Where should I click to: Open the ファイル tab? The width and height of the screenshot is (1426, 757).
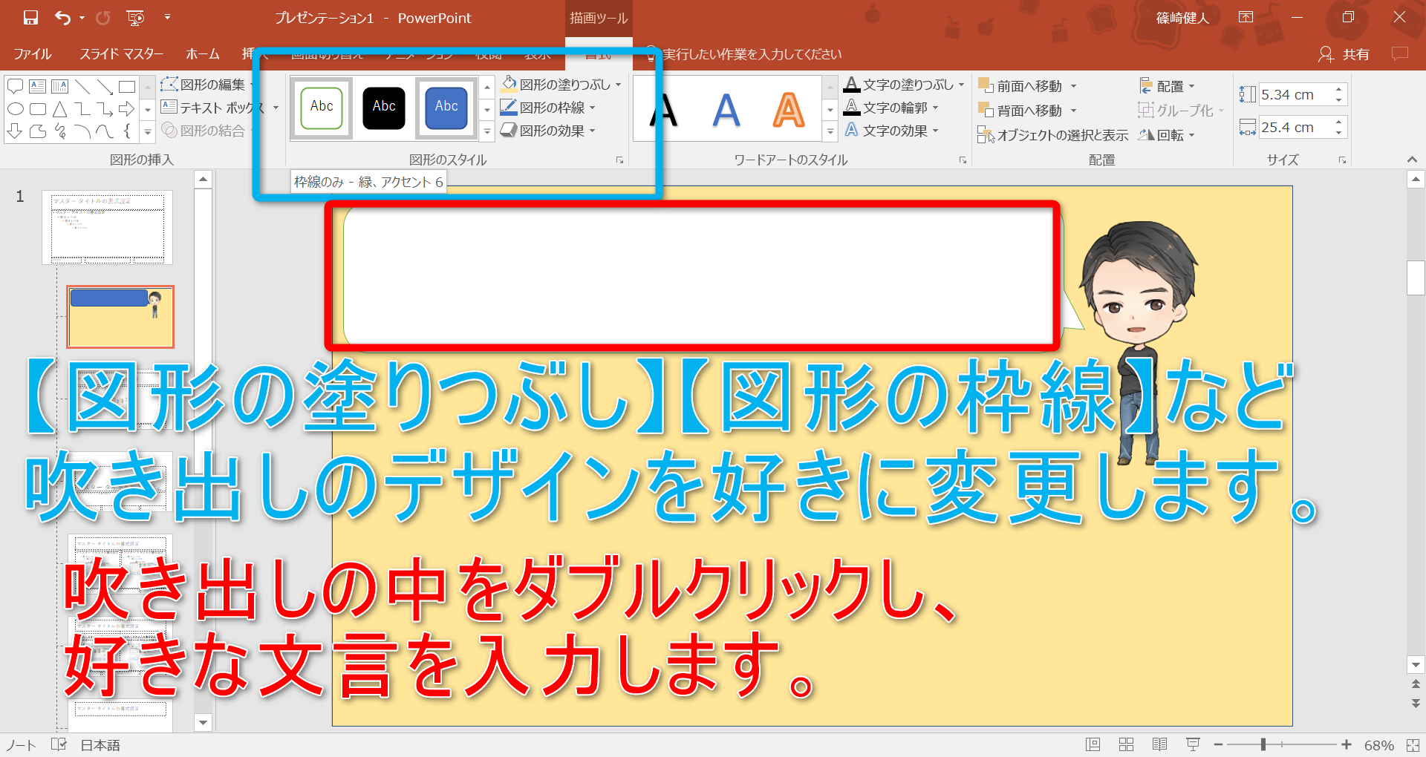pos(32,53)
